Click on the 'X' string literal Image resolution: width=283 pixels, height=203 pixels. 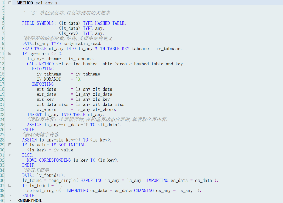79,79
